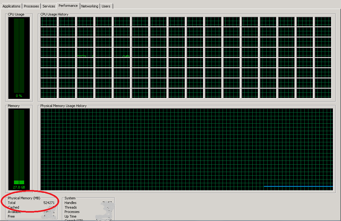Open the Networking tab
341x221 pixels.
tap(90, 6)
